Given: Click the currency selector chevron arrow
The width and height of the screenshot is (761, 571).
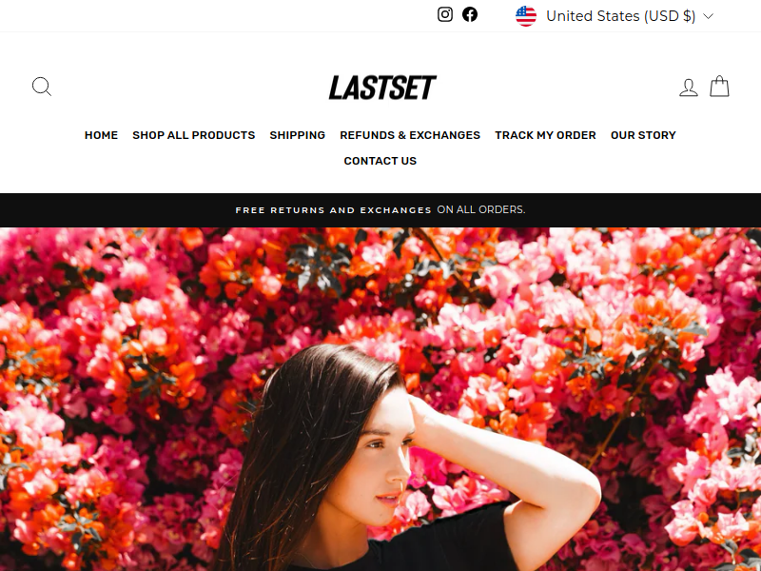Looking at the screenshot, I should click(708, 16).
